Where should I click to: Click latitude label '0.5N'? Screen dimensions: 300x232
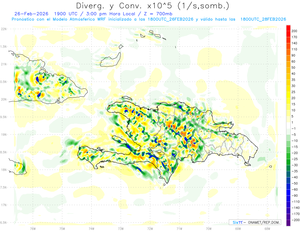pyautogui.click(x=3, y=82)
